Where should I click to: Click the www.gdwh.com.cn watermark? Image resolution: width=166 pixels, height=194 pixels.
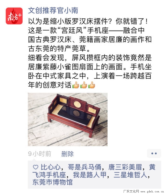coord(152,192)
